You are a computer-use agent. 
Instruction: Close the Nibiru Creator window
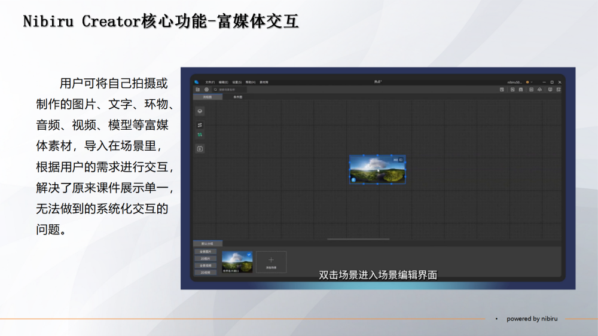pyautogui.click(x=560, y=82)
